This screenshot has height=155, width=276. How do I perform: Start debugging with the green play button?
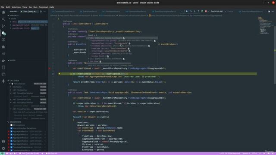point(21,12)
